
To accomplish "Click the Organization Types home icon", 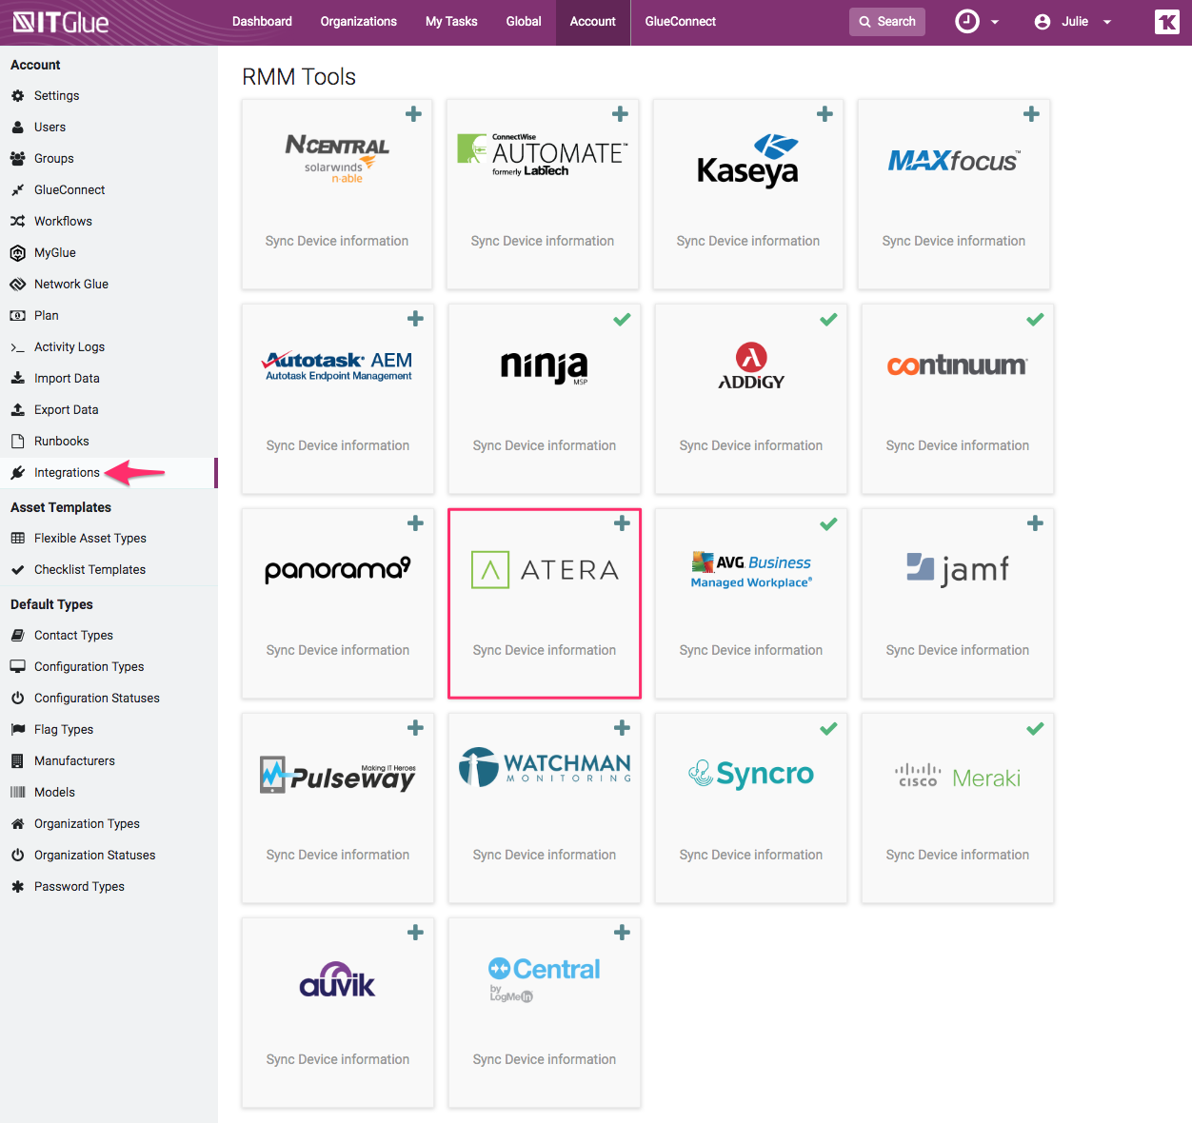I will tap(17, 823).
